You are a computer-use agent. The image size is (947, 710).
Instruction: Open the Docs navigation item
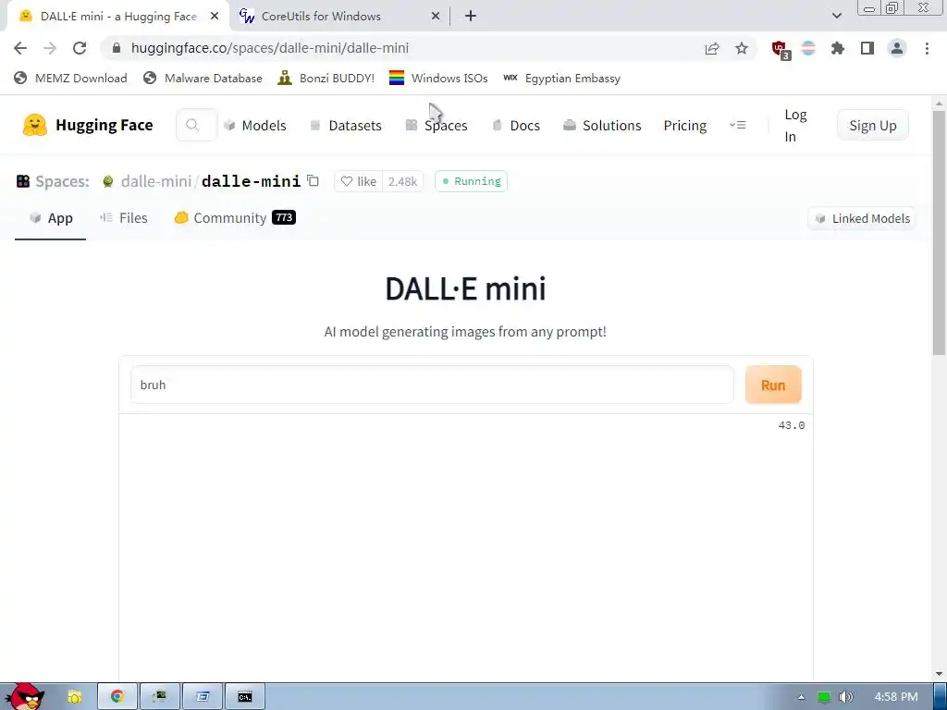[516, 126]
